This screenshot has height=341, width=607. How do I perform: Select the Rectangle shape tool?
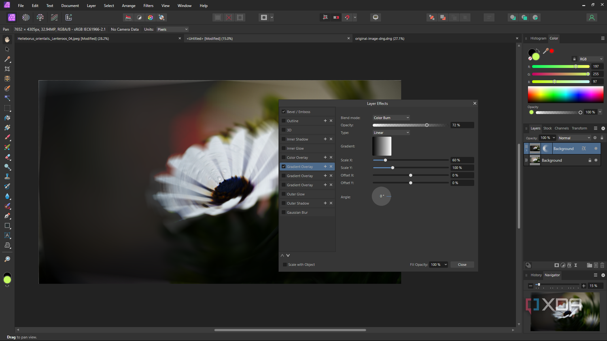[x=7, y=226]
